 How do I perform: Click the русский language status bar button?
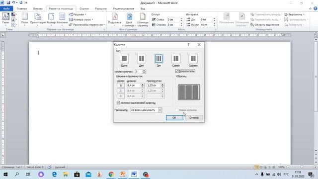click(60, 167)
